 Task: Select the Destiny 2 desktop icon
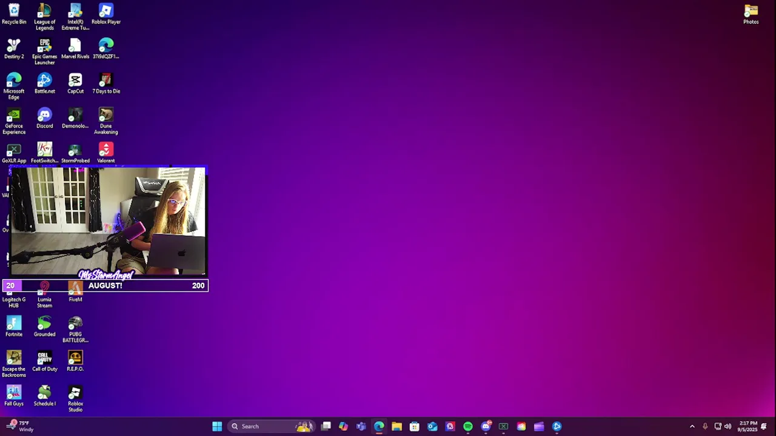(x=14, y=49)
